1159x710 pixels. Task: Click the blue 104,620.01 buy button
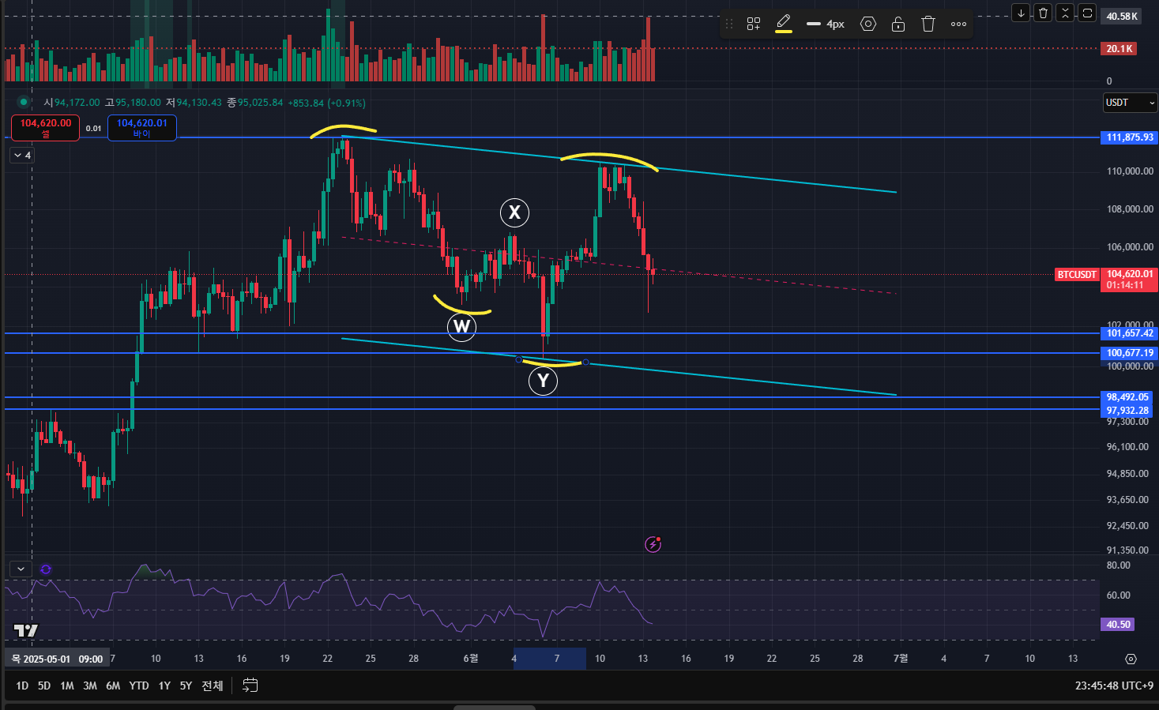(x=142, y=128)
